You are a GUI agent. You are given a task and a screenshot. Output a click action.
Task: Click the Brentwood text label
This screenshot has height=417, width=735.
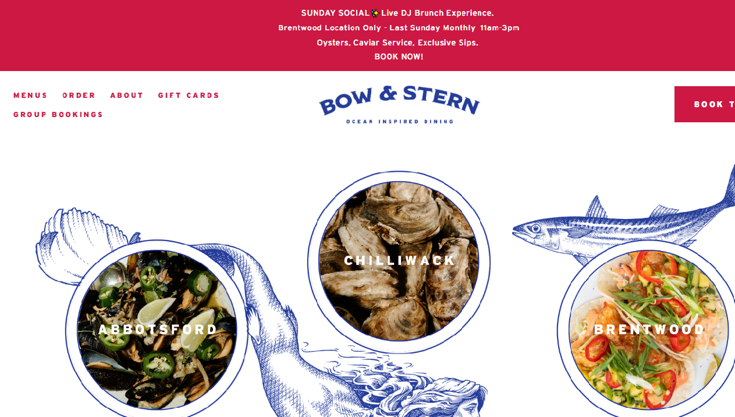[x=649, y=330]
